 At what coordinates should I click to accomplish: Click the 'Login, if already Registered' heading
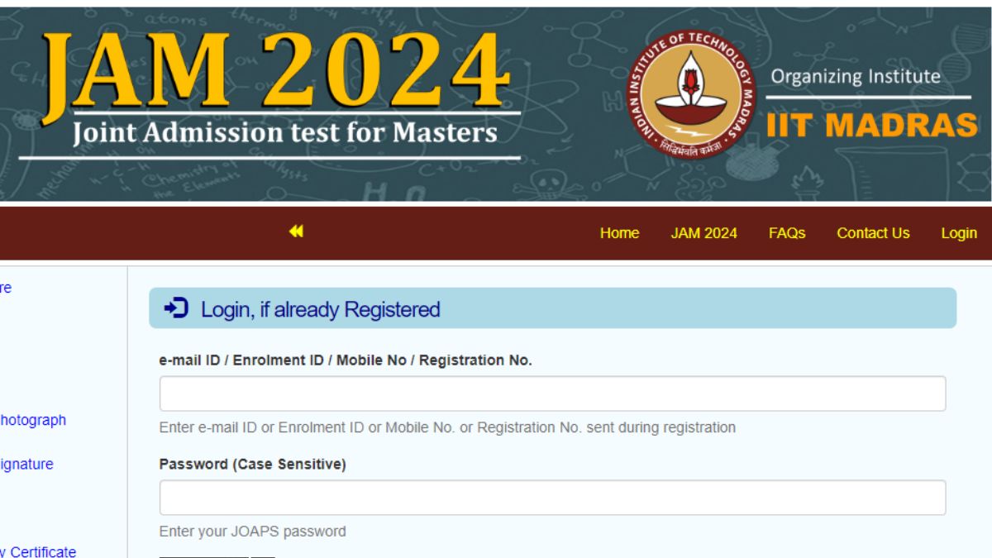click(321, 309)
